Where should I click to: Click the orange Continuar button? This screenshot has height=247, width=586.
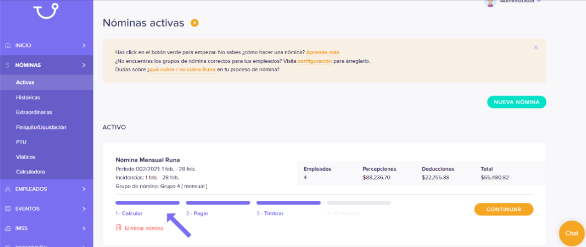[x=504, y=209]
